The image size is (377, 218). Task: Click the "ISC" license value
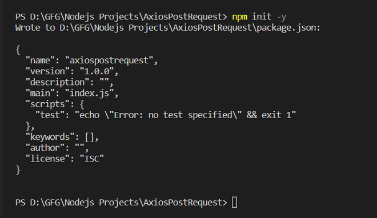pyautogui.click(x=91, y=159)
